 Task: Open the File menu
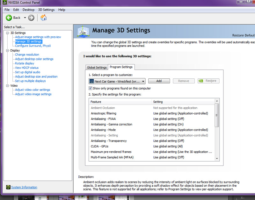coord(7,10)
